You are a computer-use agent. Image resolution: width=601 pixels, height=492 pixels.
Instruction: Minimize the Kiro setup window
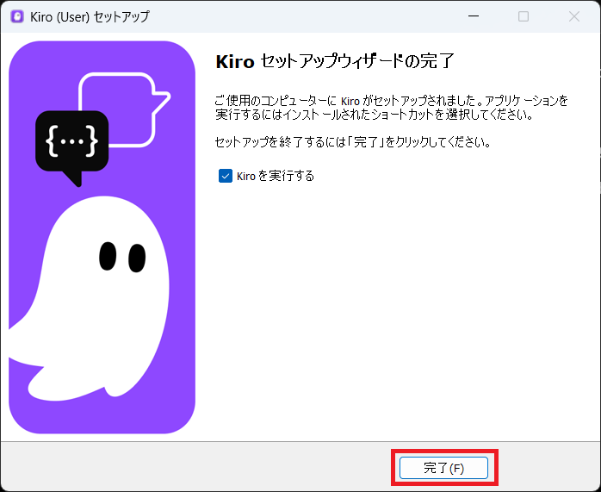(x=474, y=16)
